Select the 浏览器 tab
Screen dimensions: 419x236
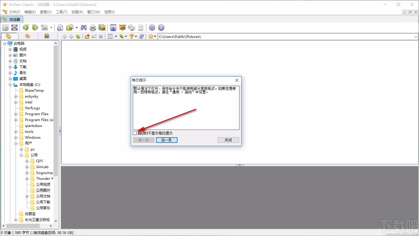point(11,19)
